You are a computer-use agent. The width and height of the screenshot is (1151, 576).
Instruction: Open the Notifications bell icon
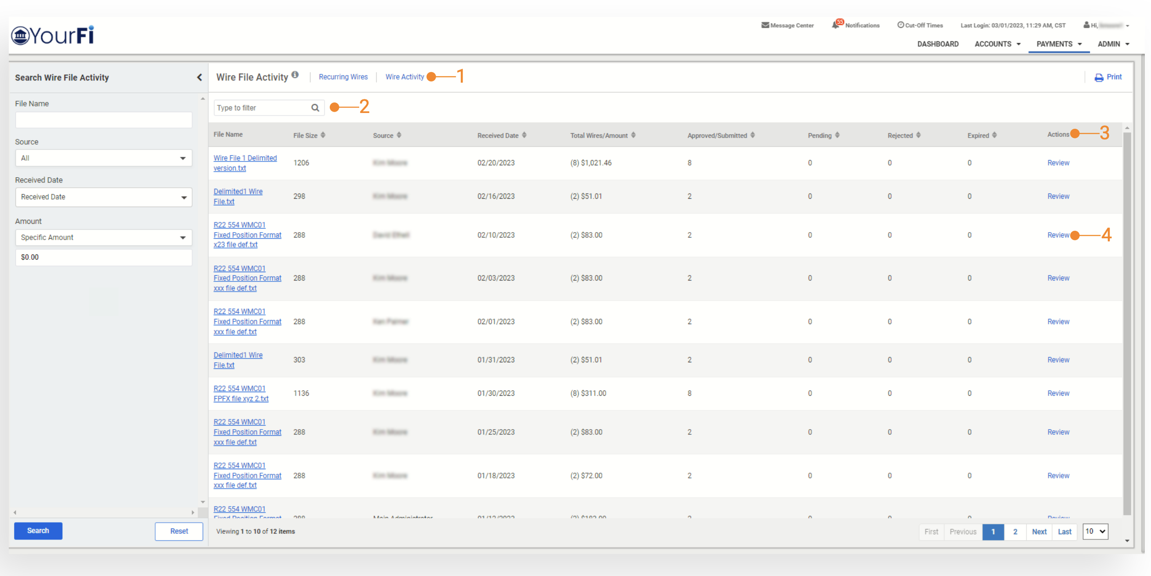(835, 25)
